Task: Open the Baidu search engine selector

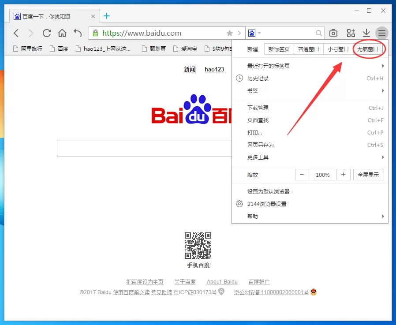Action: coord(254,33)
